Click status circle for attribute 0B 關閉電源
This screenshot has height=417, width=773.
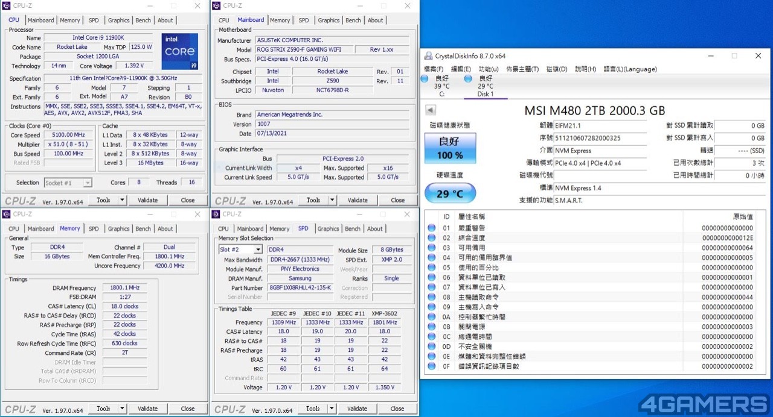click(432, 327)
